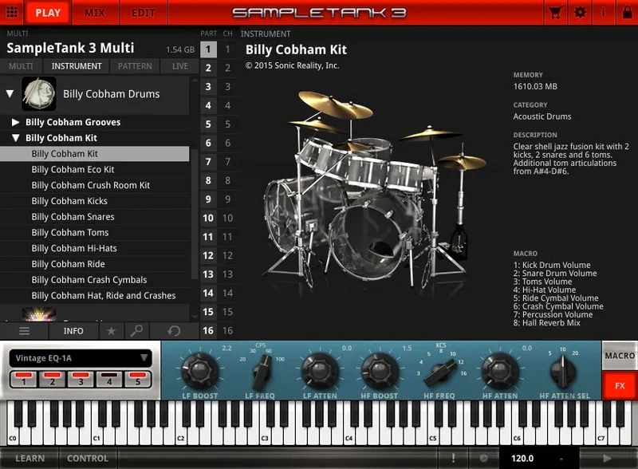The width and height of the screenshot is (638, 469).
Task: Open the browser list menu icon
Action: coord(24,330)
